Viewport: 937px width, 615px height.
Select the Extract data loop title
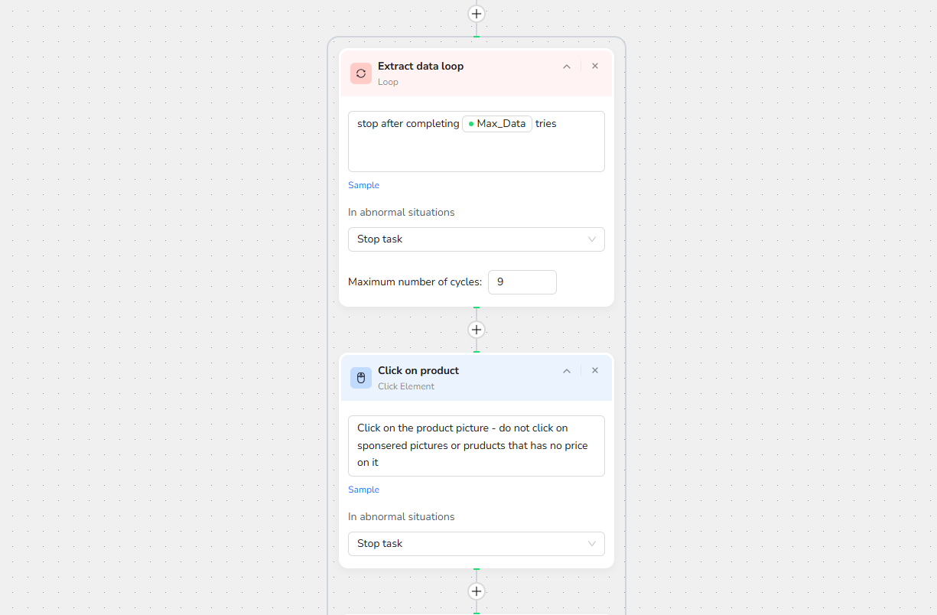421,67
